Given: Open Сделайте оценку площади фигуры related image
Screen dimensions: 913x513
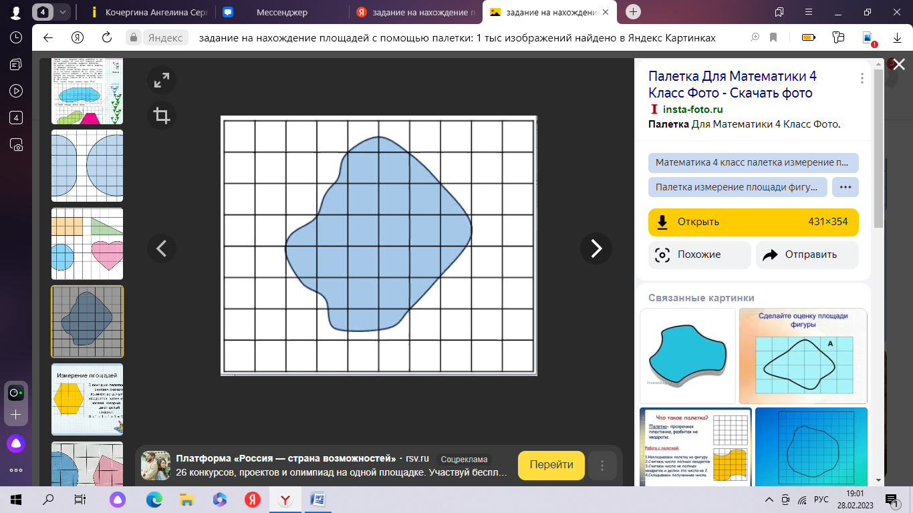Looking at the screenshot, I should [803, 356].
